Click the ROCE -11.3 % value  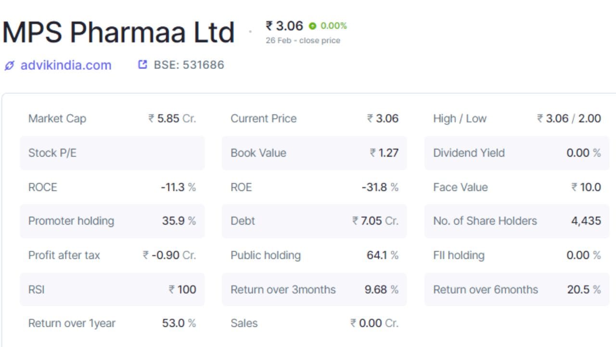tap(178, 187)
